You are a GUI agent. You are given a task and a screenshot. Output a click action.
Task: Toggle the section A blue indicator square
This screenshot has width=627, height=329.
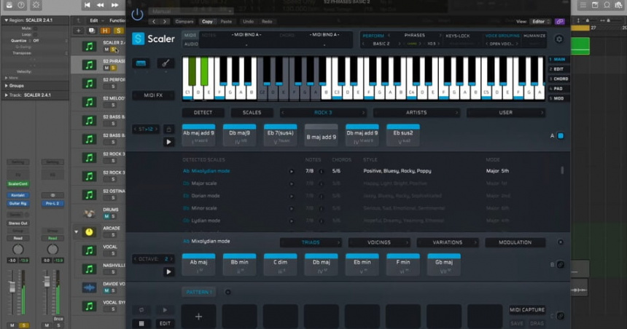click(561, 136)
